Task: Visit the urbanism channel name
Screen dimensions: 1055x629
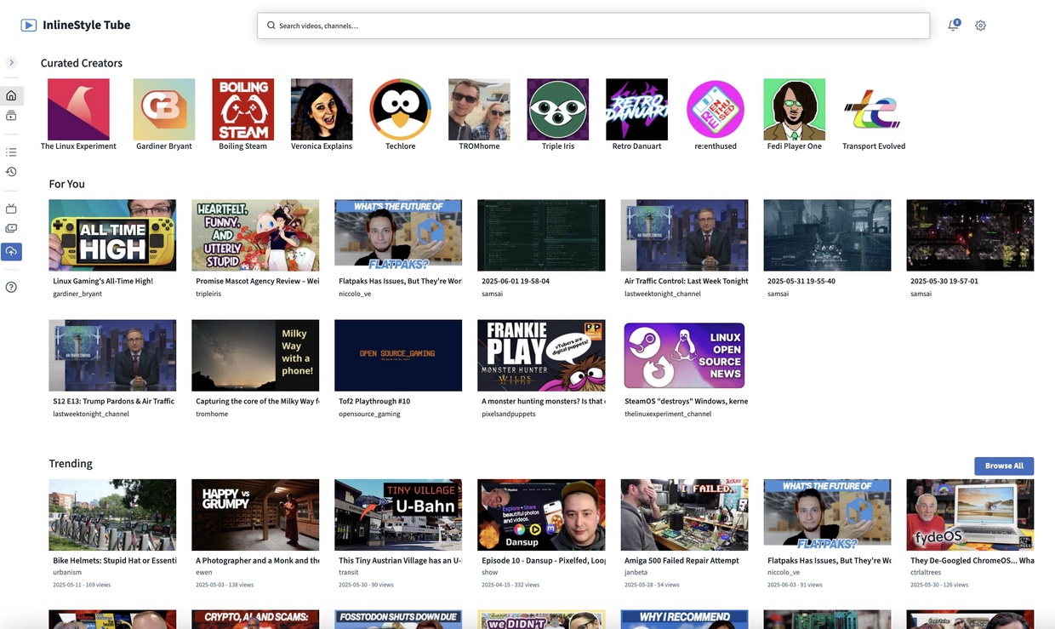Action: pos(68,573)
